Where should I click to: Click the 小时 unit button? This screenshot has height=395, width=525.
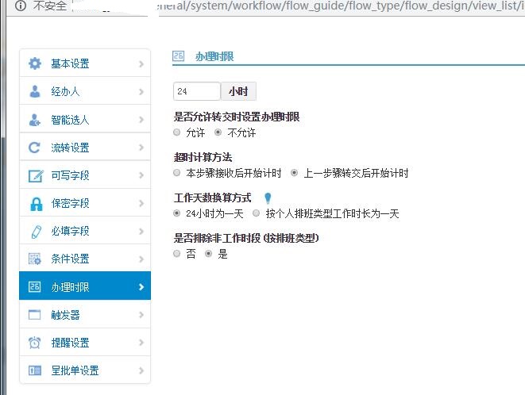(238, 91)
